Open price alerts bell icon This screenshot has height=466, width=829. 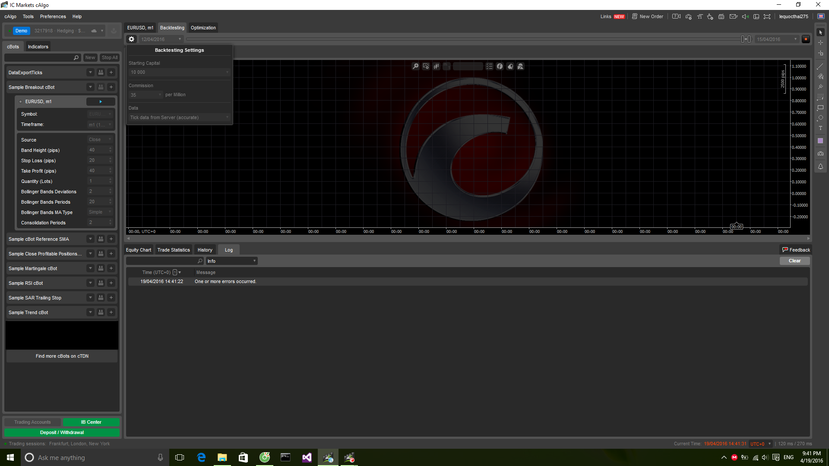coord(820,167)
